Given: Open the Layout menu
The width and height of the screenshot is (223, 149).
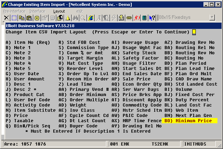Looking at the screenshot, I should 59,11.
